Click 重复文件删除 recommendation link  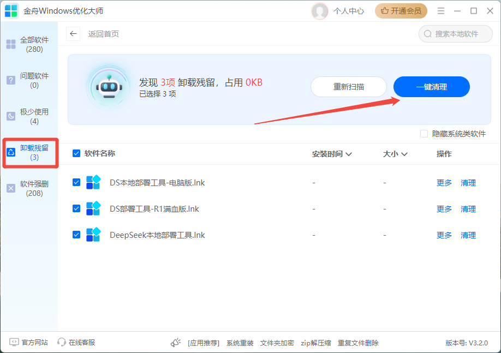(358, 343)
